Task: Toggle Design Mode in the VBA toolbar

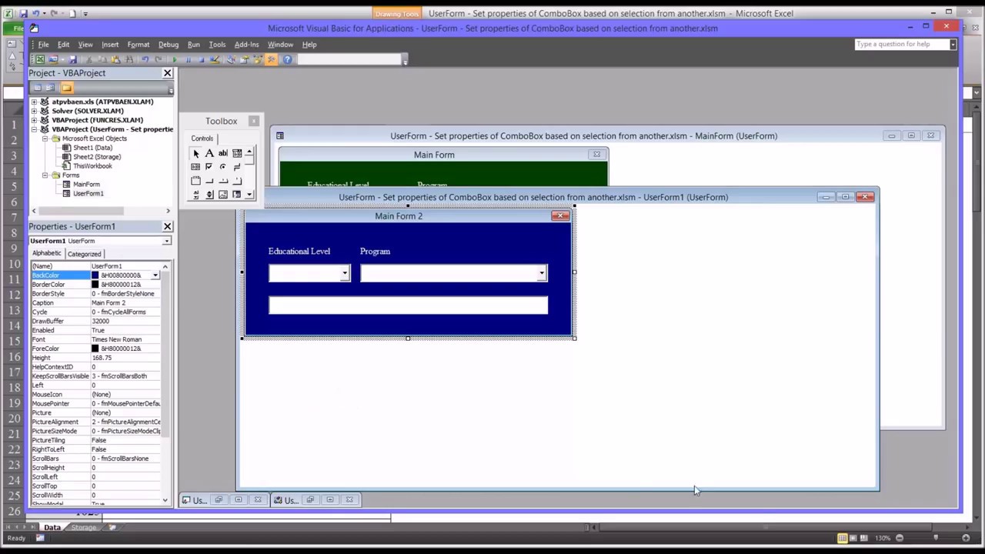Action: (215, 59)
